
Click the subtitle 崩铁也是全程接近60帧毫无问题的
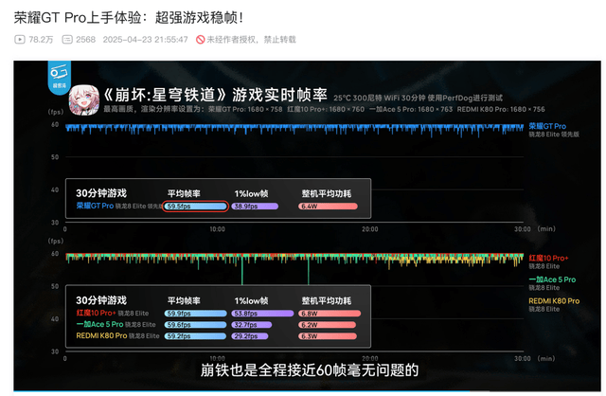click(310, 370)
